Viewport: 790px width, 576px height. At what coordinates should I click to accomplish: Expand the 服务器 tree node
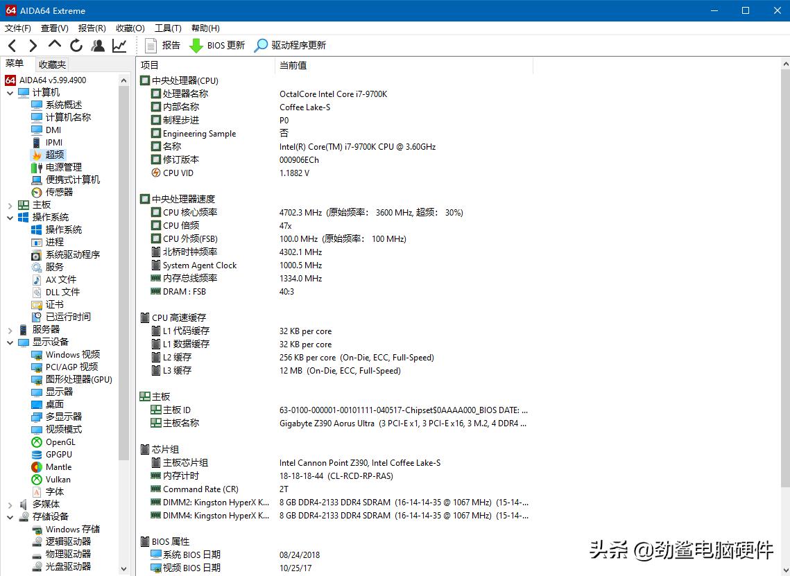10,329
